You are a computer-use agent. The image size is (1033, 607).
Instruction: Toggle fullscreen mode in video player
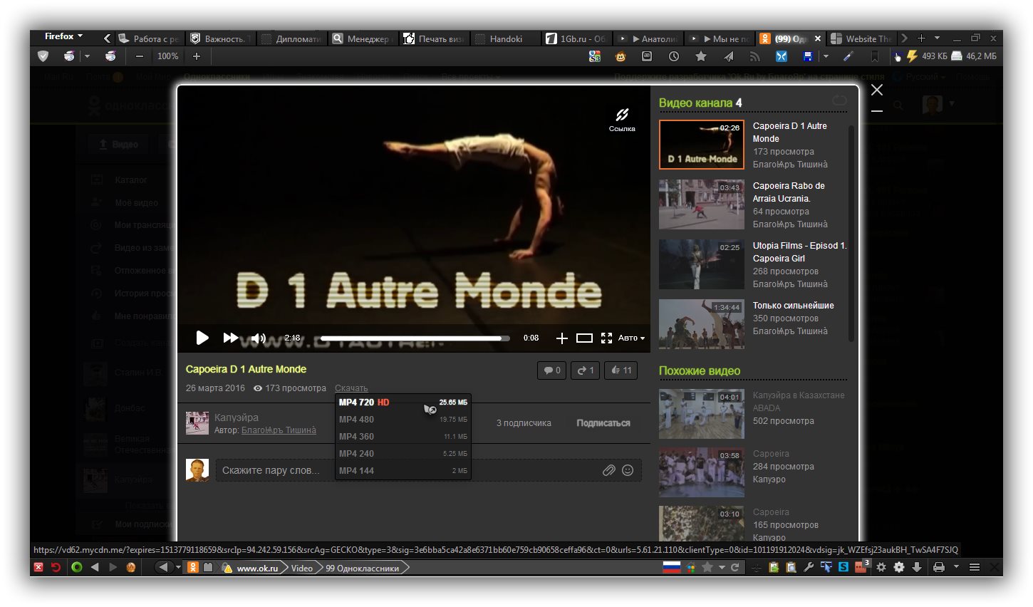point(606,338)
